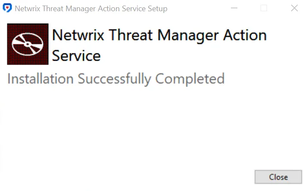Dismiss the setup window with the X
The height and width of the screenshot is (191, 308).
click(x=294, y=8)
